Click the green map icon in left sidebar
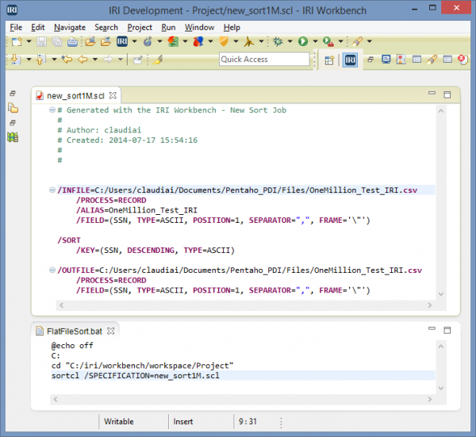 (13, 137)
